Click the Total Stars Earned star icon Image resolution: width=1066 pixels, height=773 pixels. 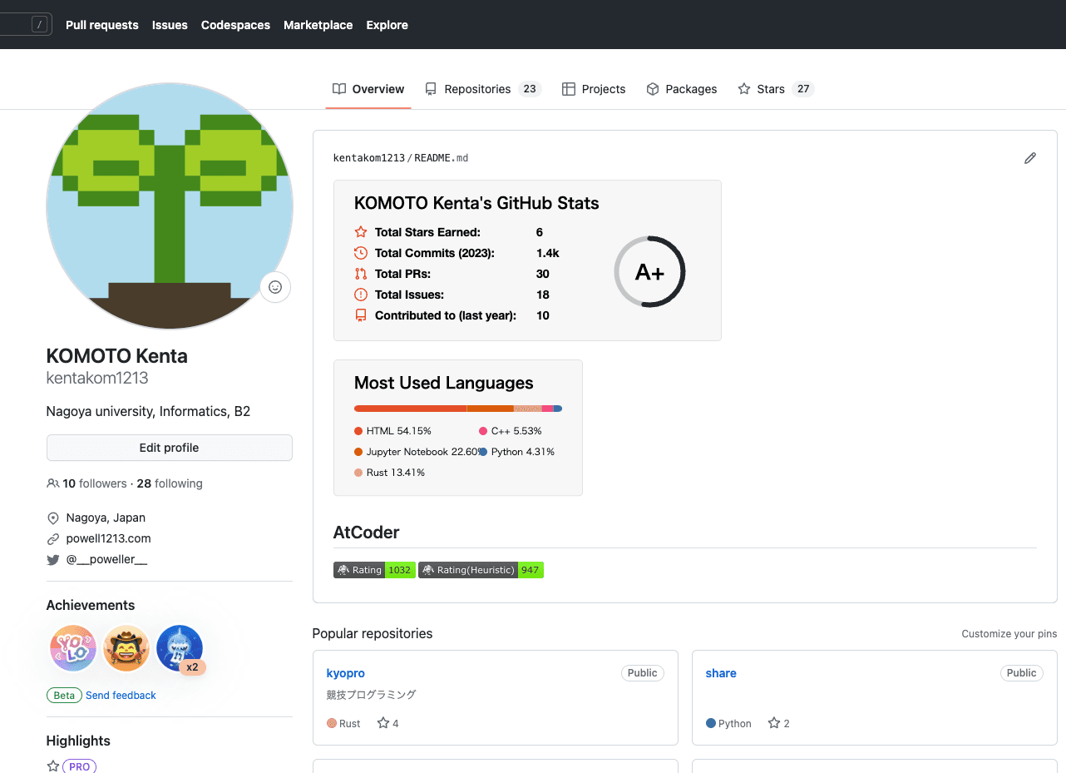tap(361, 232)
